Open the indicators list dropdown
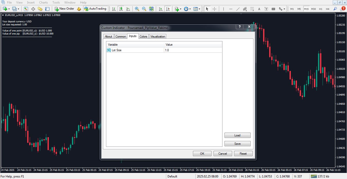The width and height of the screenshot is (347, 179). tap(180, 9)
